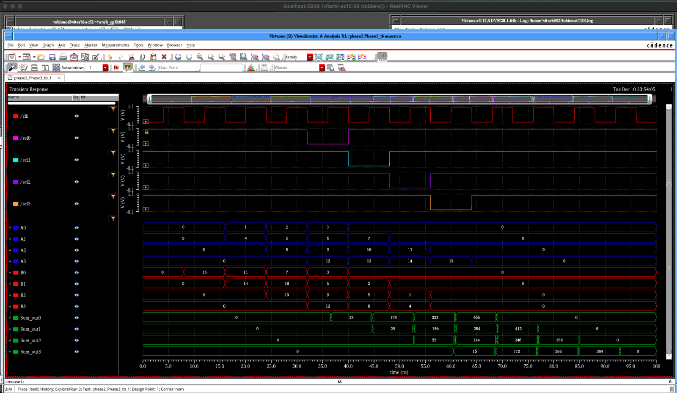Viewport: 677px width, 393px height.
Task: Click the cyan color swatch for /sel1
Action: 16,160
